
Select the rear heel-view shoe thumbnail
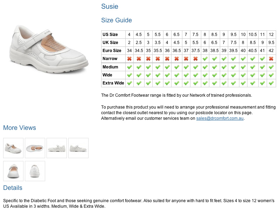(x=35, y=171)
